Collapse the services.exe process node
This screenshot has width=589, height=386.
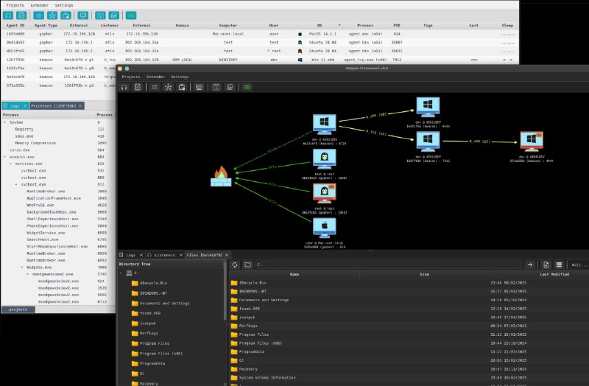[10, 164]
